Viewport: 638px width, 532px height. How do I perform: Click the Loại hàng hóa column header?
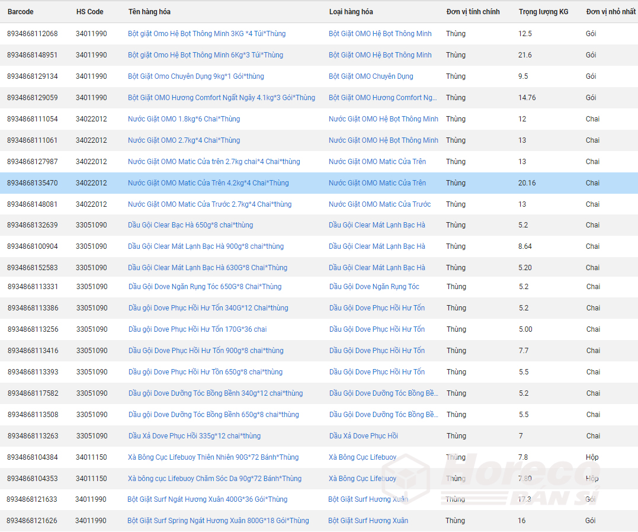tap(351, 12)
